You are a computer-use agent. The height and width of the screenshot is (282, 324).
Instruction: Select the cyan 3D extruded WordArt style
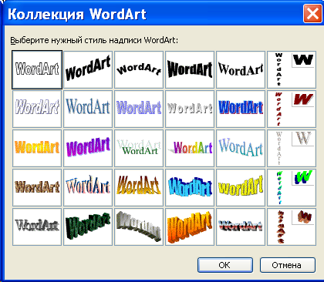(190, 187)
